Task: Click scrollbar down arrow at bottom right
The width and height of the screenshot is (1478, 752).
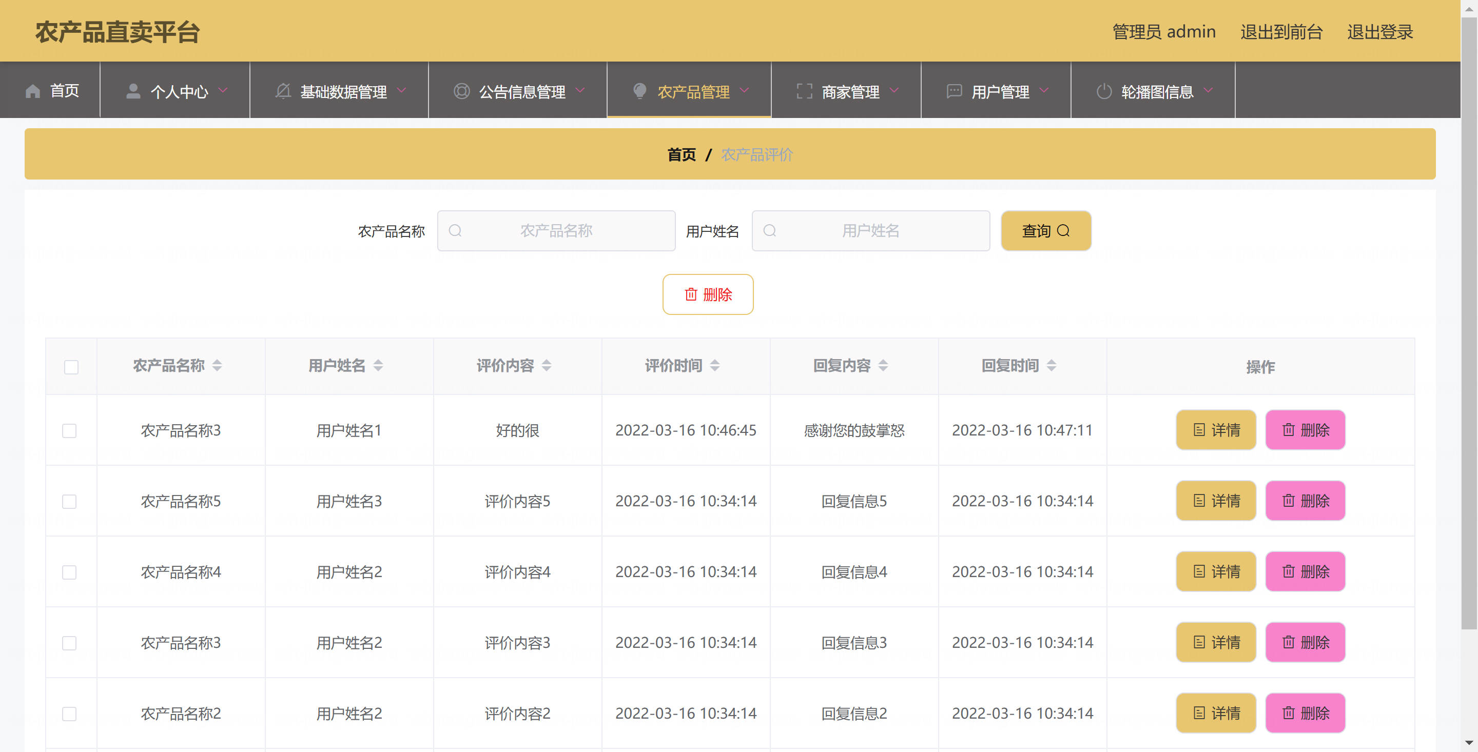Action: tap(1469, 744)
